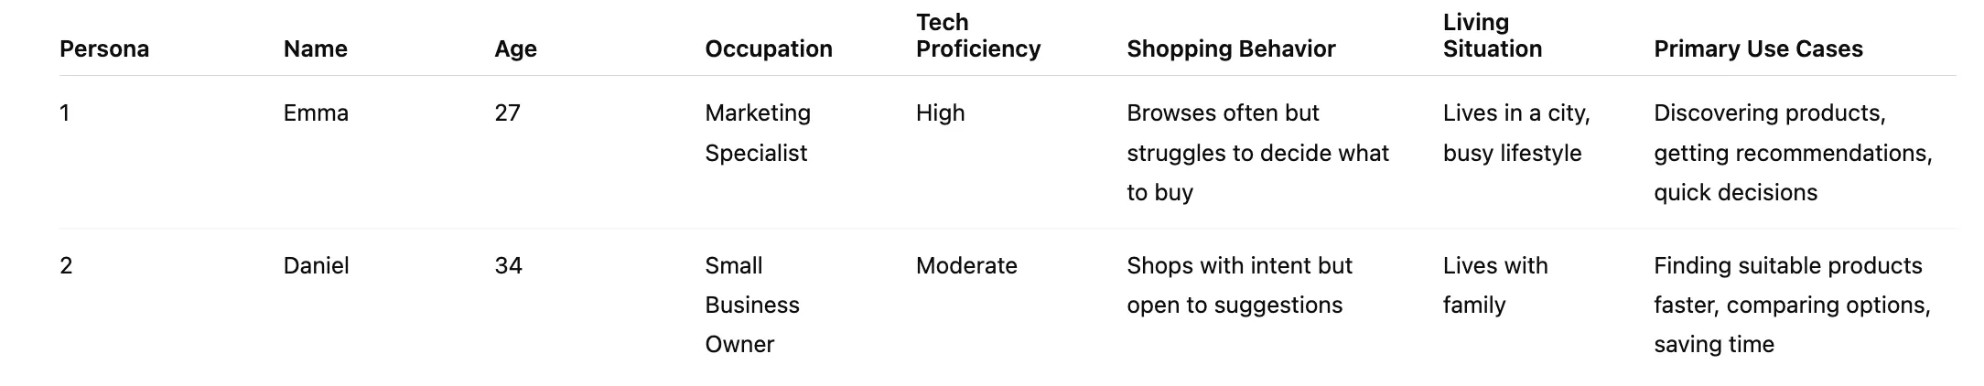The height and width of the screenshot is (386, 1984).
Task: Select the Marketing Specialist occupation cell
Action: 757,133
